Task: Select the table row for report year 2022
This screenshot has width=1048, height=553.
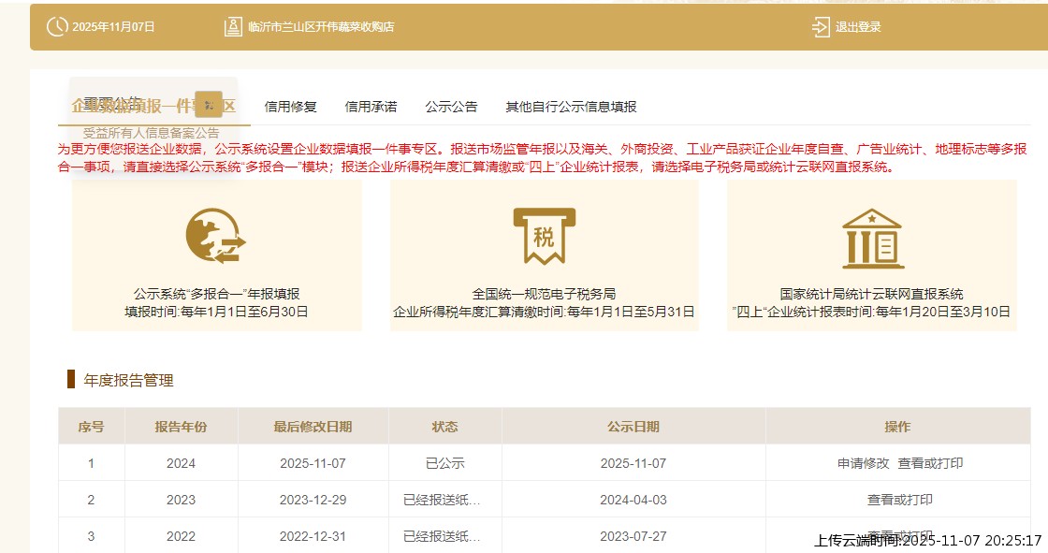Action: [x=374, y=536]
